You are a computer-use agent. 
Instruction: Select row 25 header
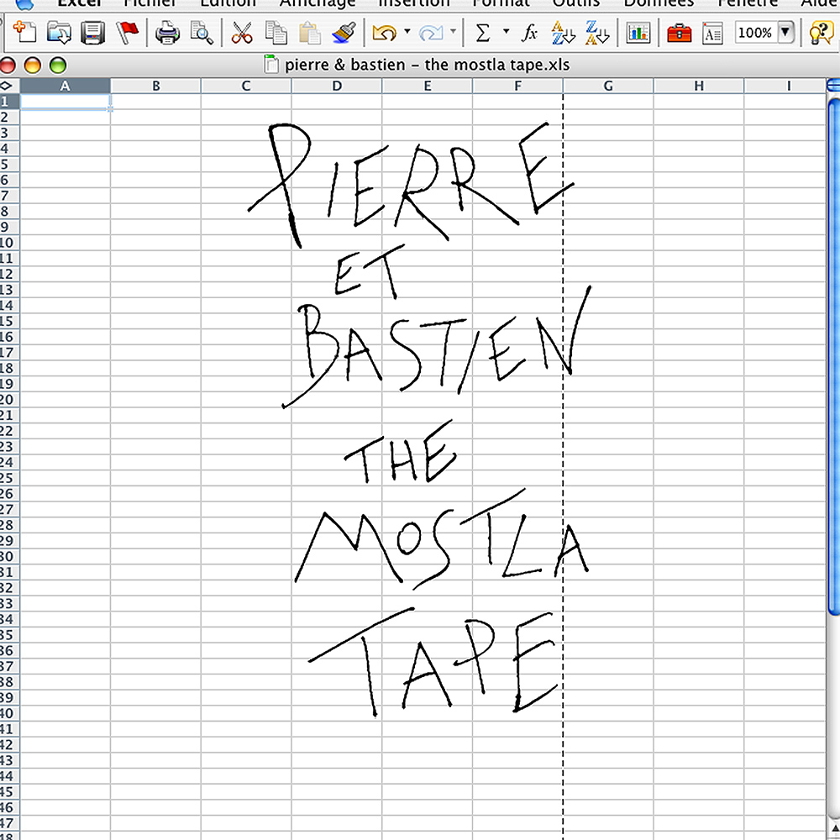(x=9, y=478)
